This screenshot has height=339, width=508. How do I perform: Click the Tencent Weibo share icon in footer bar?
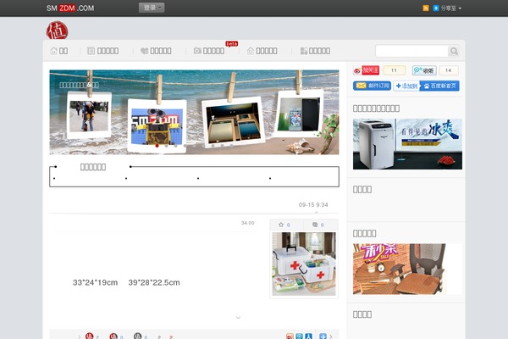click(x=300, y=336)
